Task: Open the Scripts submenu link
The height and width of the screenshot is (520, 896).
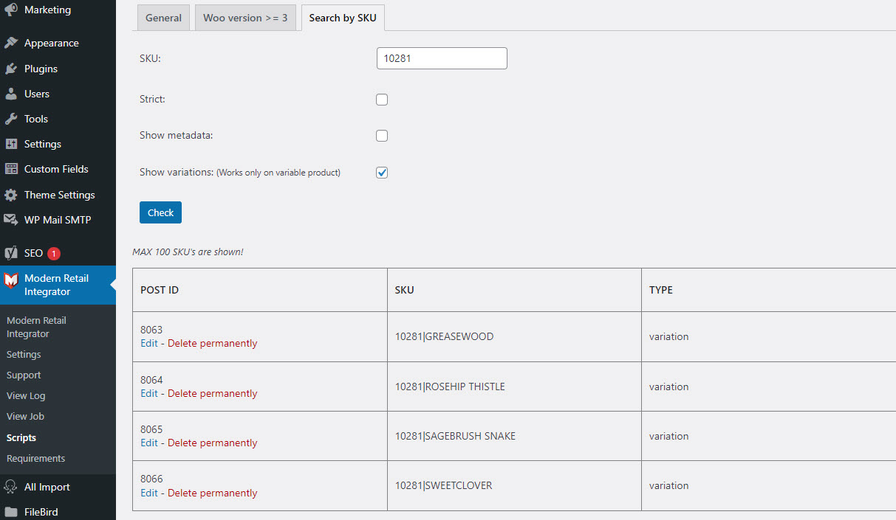Action: pos(21,437)
